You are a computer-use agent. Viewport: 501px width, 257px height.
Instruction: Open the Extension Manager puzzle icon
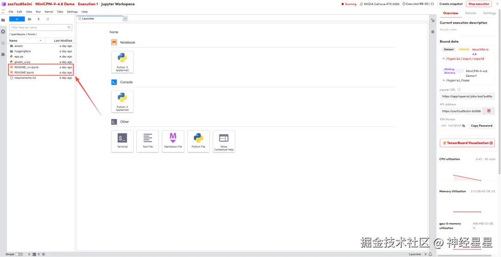click(3, 55)
